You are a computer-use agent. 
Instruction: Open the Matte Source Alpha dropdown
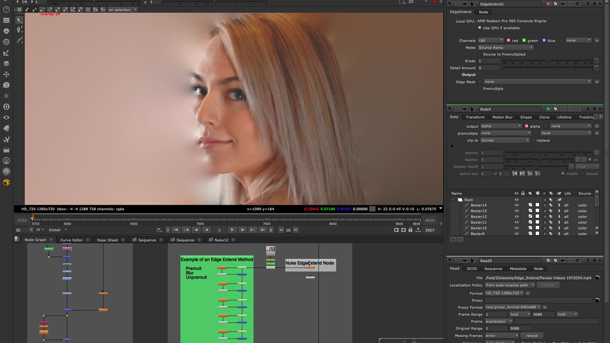pyautogui.click(x=505, y=48)
